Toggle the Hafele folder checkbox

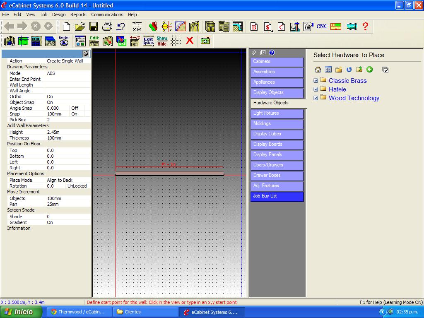(x=316, y=89)
